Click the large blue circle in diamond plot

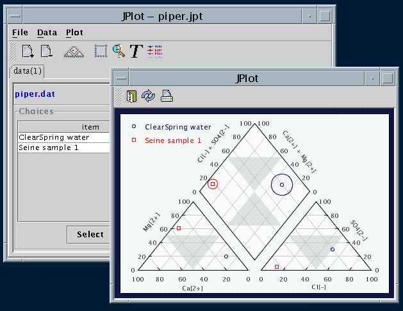282,185
